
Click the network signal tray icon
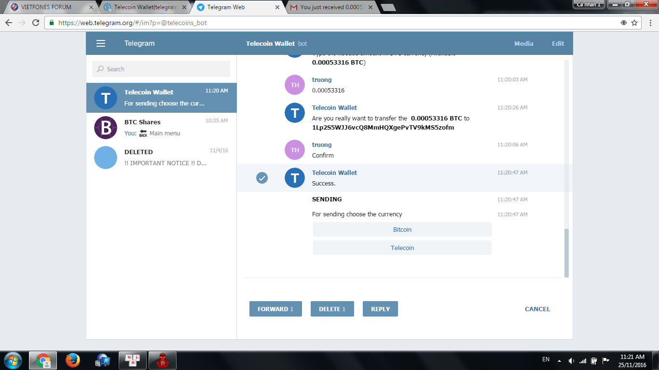tap(582, 360)
